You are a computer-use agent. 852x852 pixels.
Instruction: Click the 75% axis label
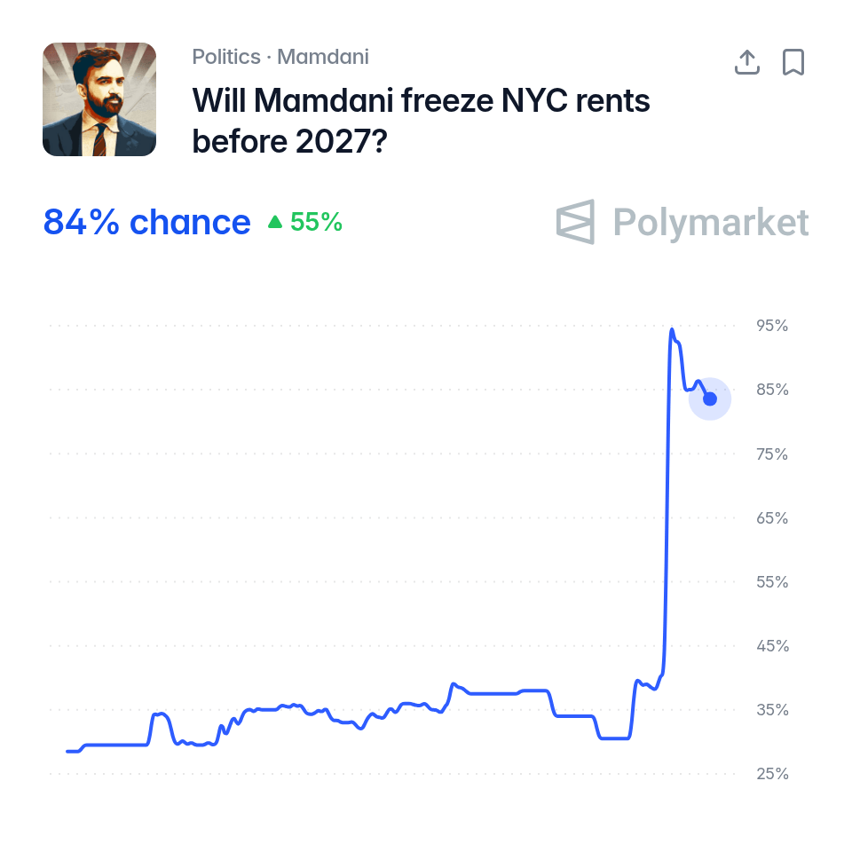click(x=772, y=454)
